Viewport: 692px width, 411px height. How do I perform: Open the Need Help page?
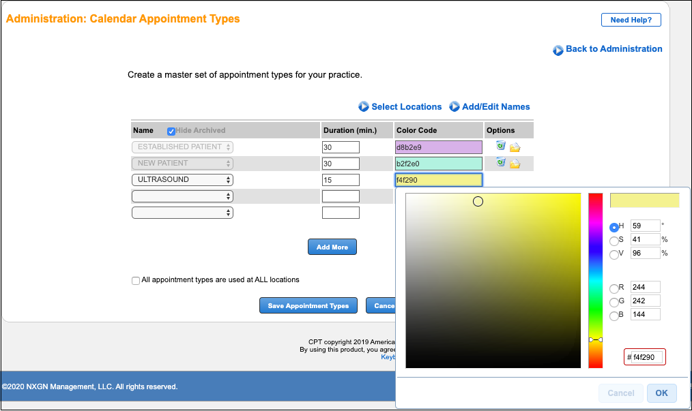pyautogui.click(x=631, y=19)
